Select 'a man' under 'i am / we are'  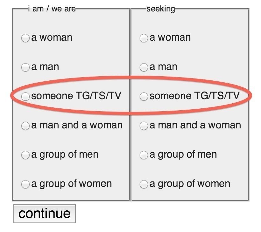[25, 68]
